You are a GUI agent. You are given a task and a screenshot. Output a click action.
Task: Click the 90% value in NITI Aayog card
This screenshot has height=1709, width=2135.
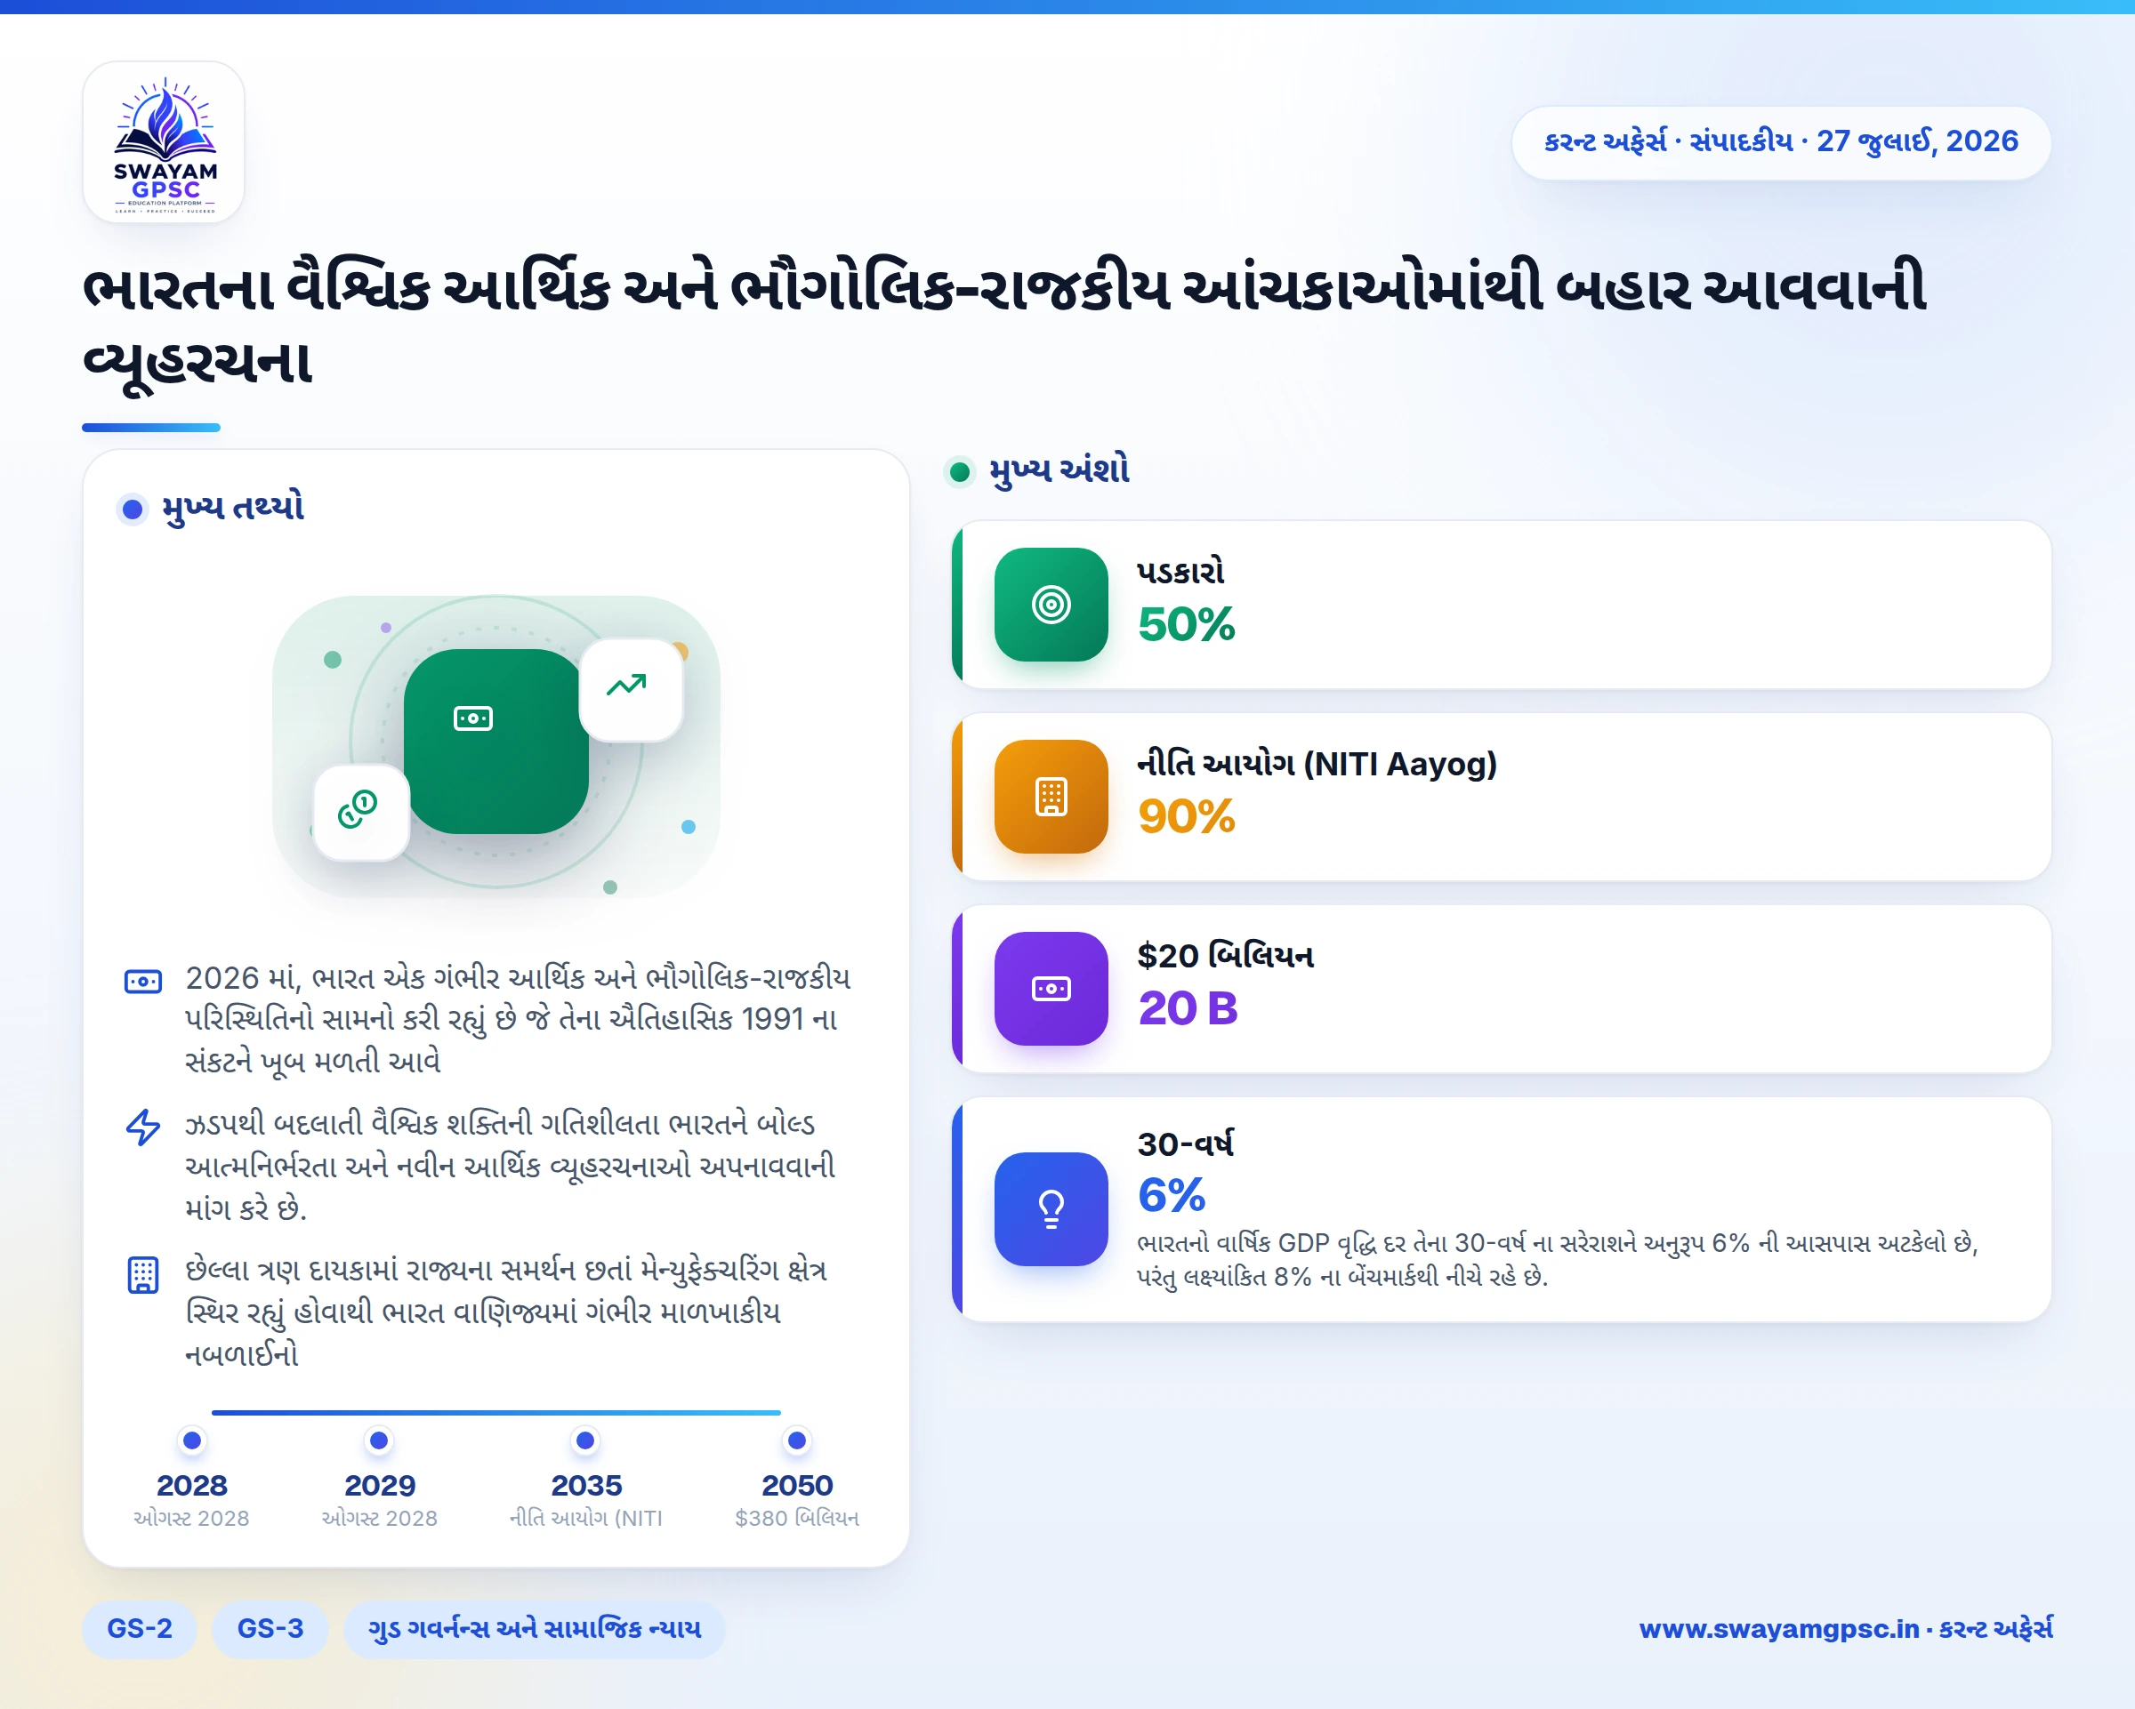click(x=1187, y=817)
